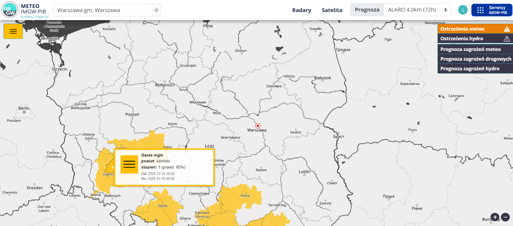Image resolution: width=513 pixels, height=226 pixels.
Task: Use the geolocation crosshair icon
Action: pyautogui.click(x=156, y=10)
